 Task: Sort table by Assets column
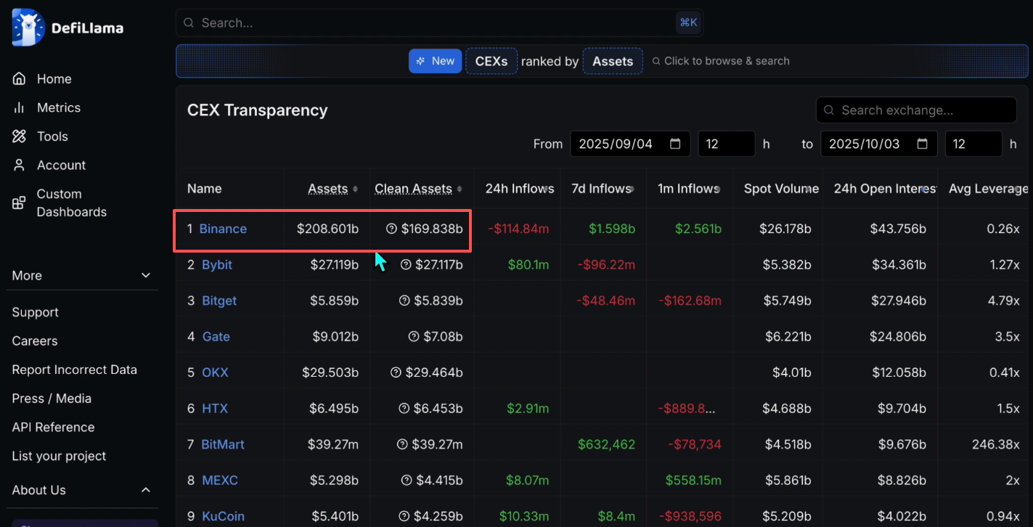tap(354, 189)
